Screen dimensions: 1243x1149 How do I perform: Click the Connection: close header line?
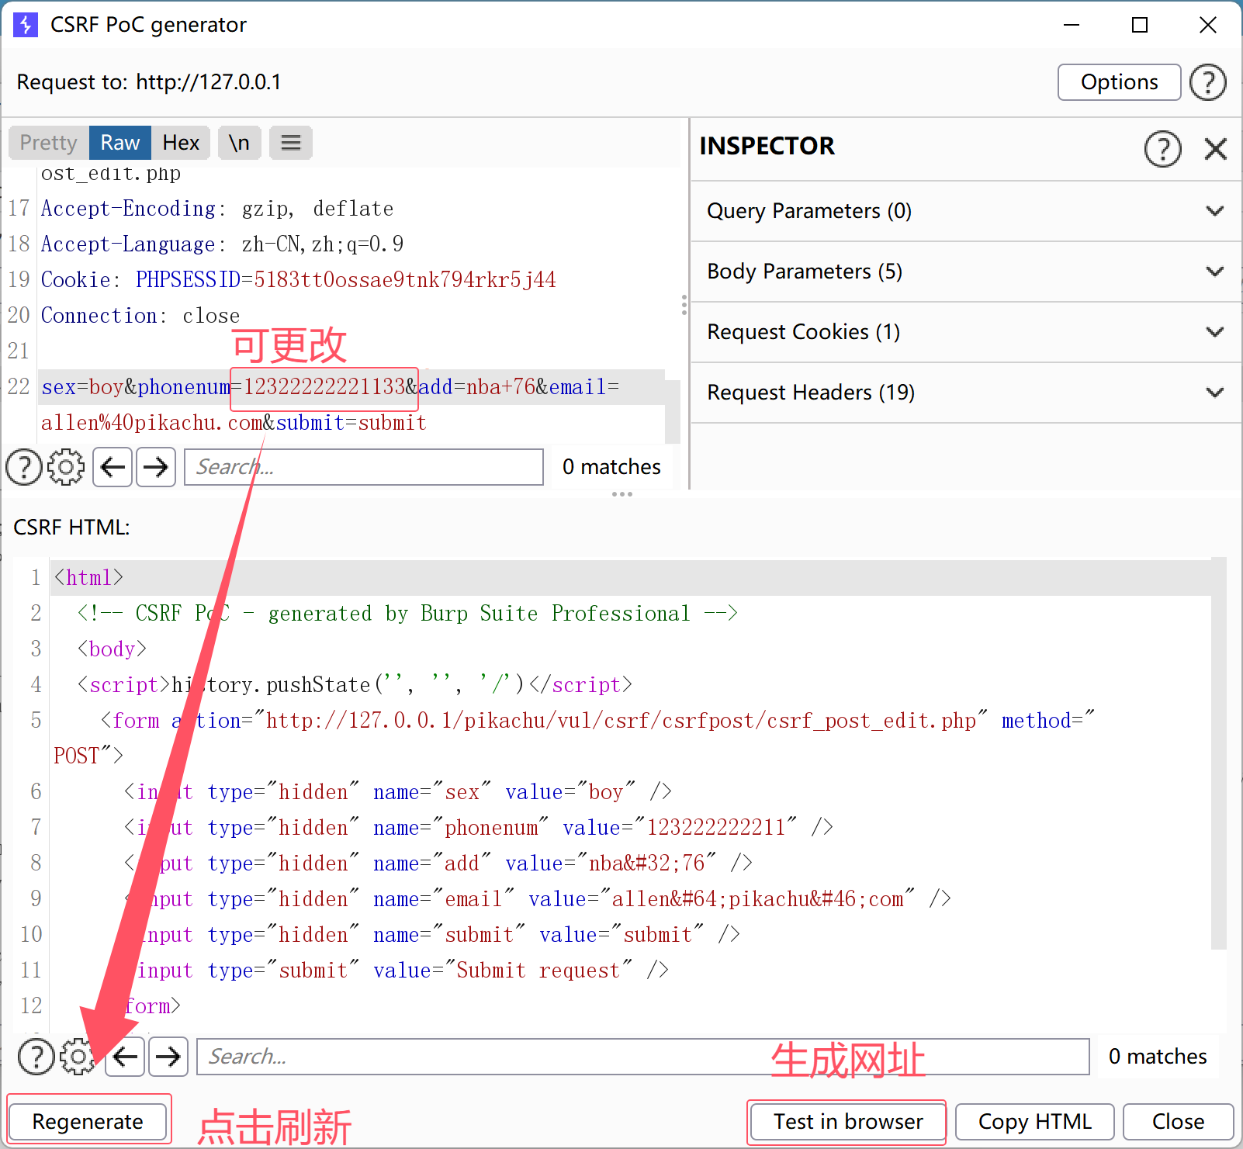[x=140, y=316]
